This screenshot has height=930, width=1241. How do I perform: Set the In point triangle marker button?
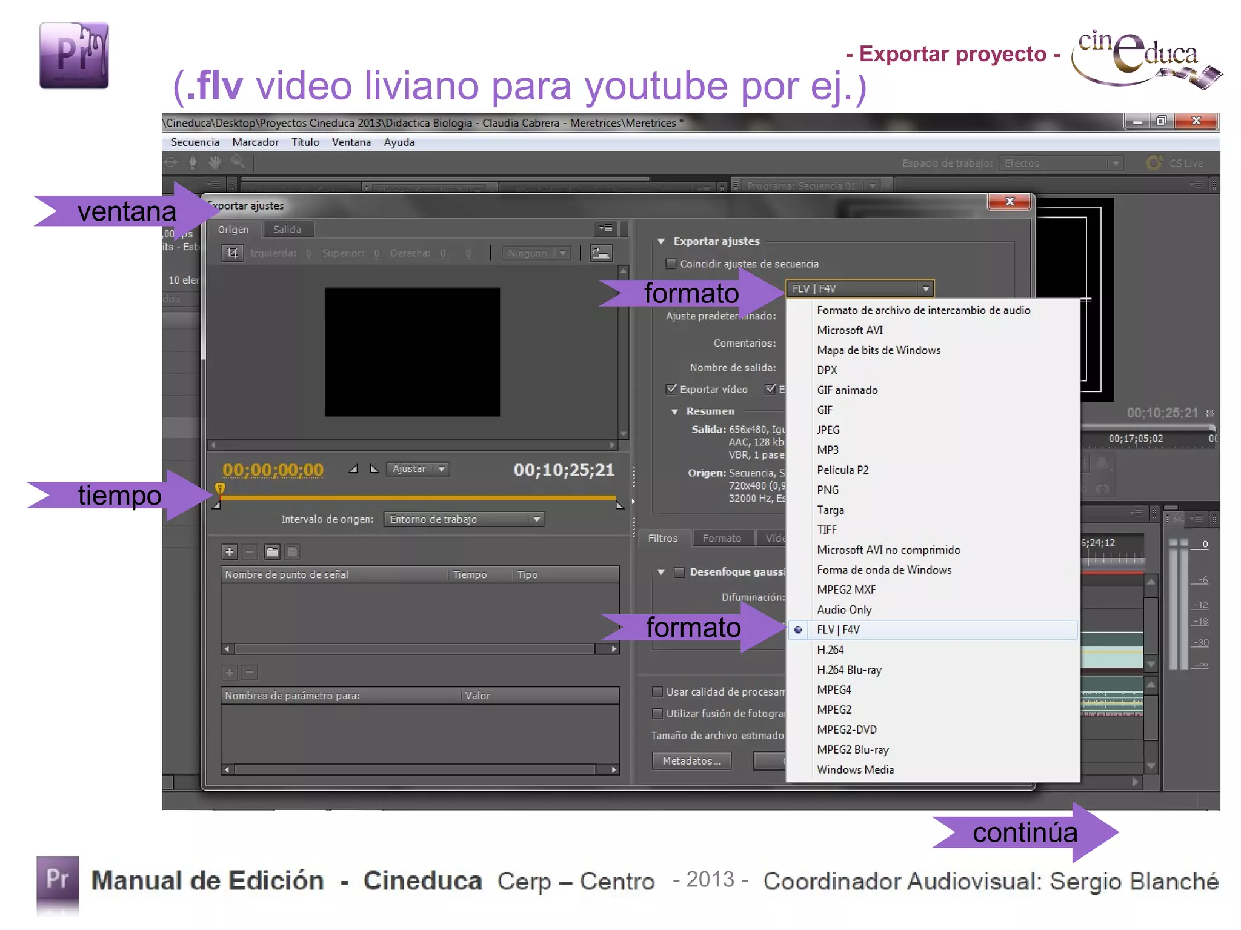[353, 468]
